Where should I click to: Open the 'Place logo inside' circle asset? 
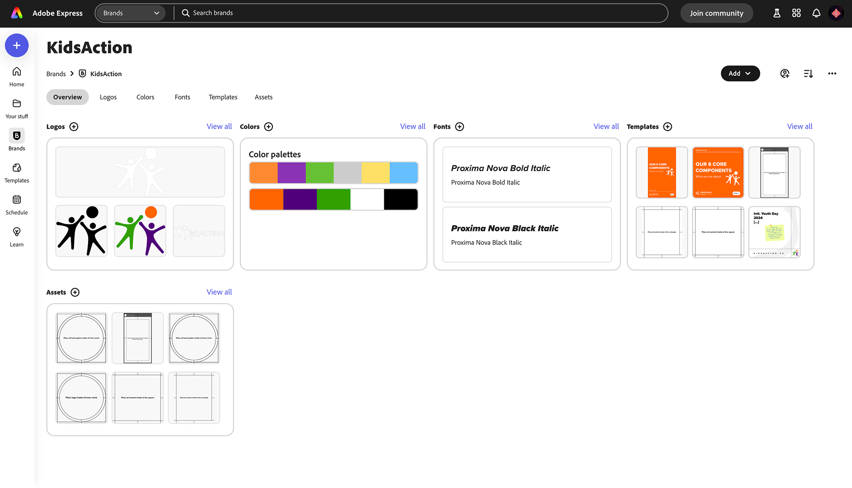(x=81, y=398)
